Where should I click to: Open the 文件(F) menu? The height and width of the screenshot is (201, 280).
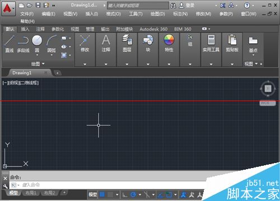tap(27, 14)
